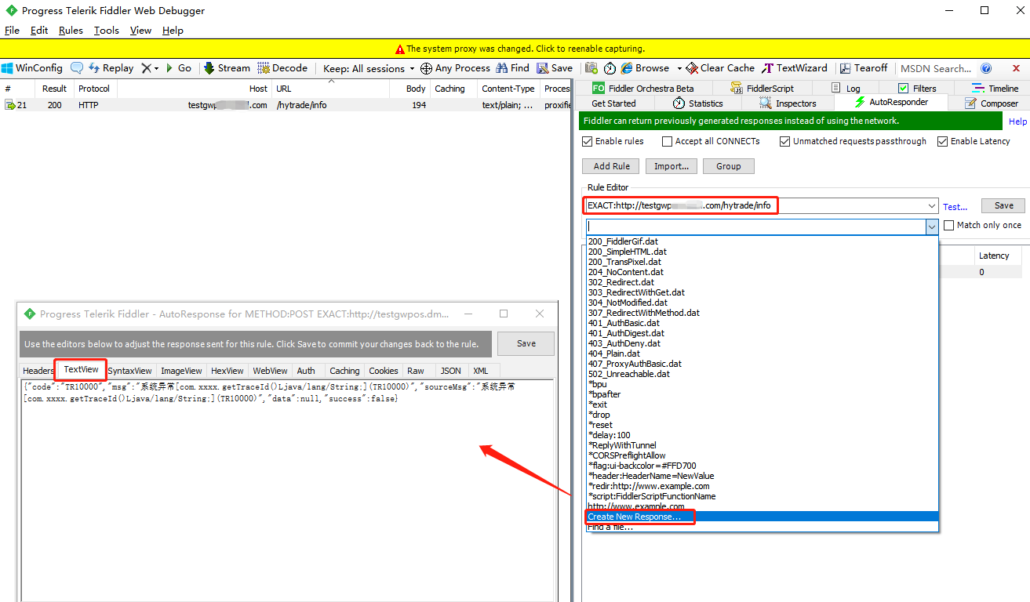Open the Timeline tab
This screenshot has width=1030, height=602.
pyautogui.click(x=995, y=88)
